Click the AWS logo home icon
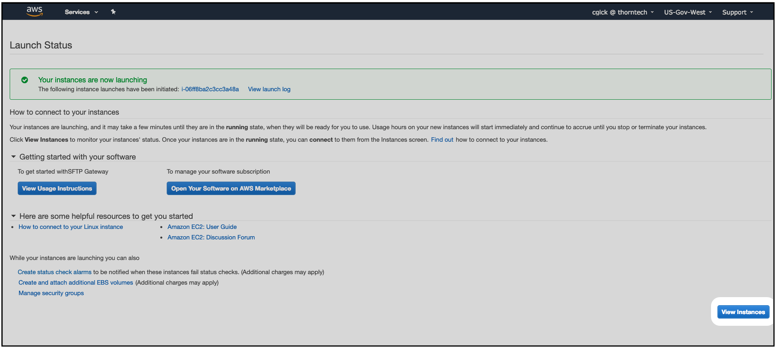This screenshot has width=776, height=348. point(35,12)
